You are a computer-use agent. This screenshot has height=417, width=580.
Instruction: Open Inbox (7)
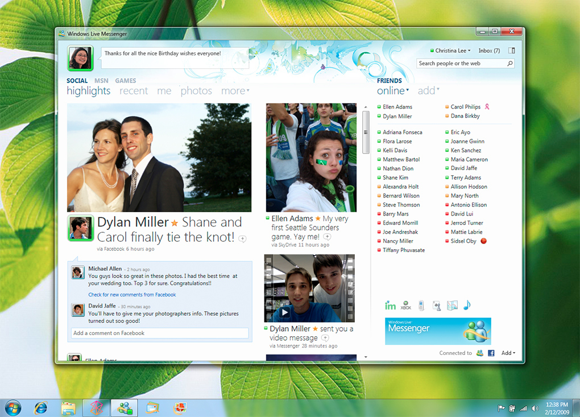tap(489, 51)
